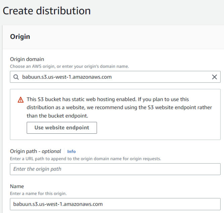This screenshot has width=224, height=213.
Task: Select the Origin domain combo box text
Action: tap(67, 77)
